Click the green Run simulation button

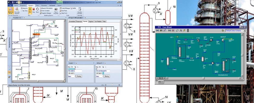click(30, 10)
